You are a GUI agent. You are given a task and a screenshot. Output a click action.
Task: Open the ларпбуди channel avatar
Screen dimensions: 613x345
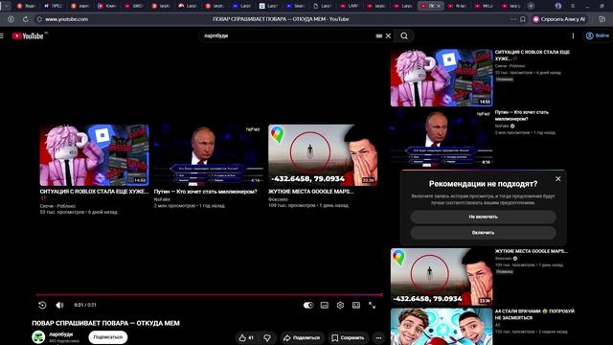(38, 336)
